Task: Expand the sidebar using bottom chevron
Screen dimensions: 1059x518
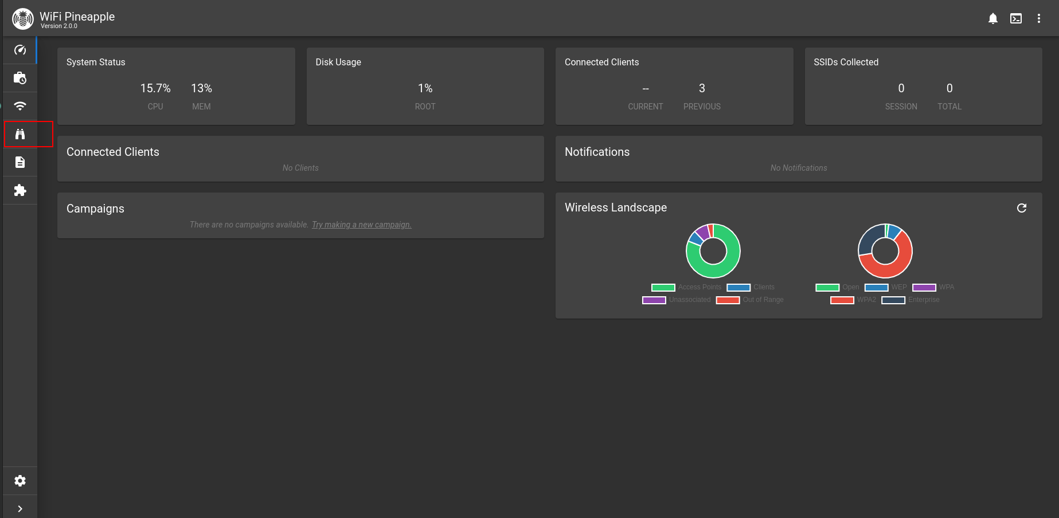Action: click(x=20, y=509)
